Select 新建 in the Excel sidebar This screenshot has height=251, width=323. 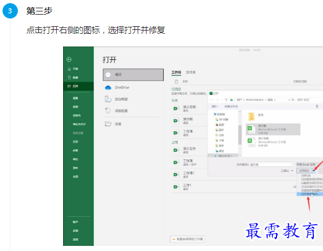[x=73, y=78]
